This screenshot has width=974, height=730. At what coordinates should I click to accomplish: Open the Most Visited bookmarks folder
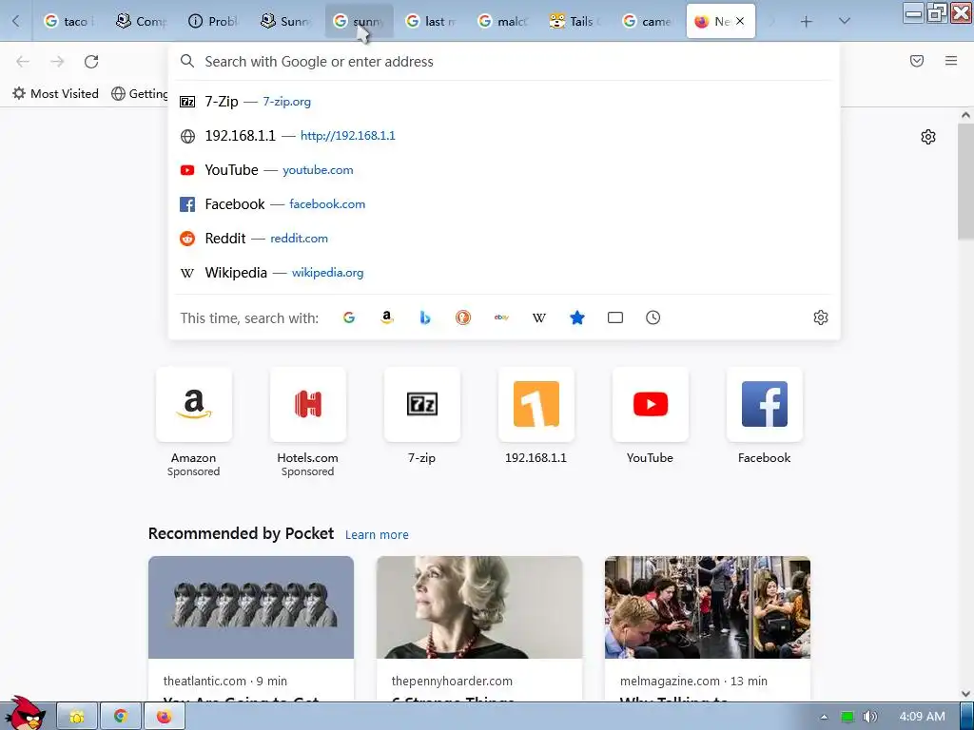[55, 94]
